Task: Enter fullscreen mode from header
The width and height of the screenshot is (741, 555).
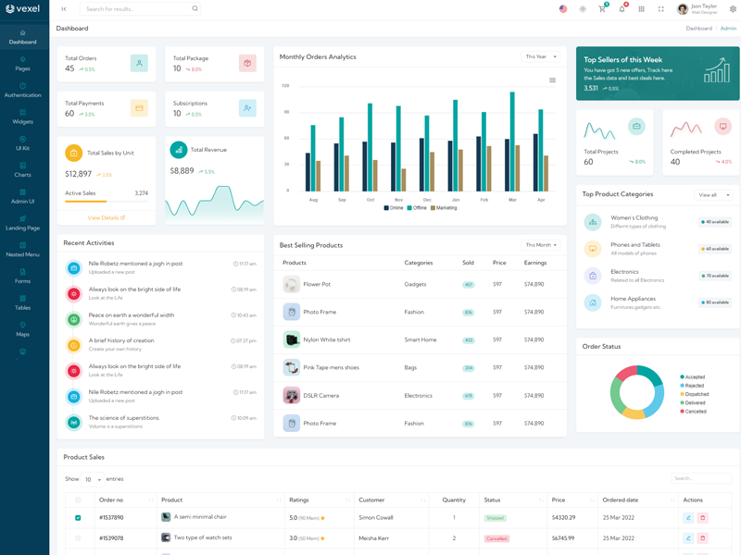Action: [661, 9]
